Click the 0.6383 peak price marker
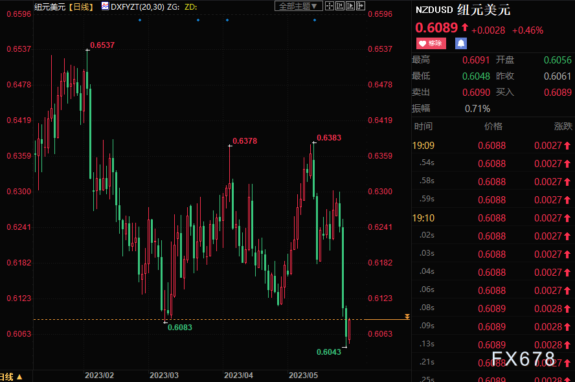 (329, 137)
